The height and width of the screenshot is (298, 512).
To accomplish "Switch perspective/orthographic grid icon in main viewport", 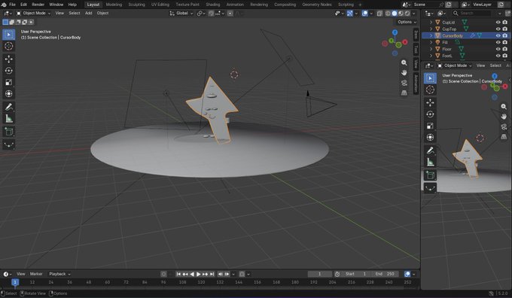I will pos(404,93).
